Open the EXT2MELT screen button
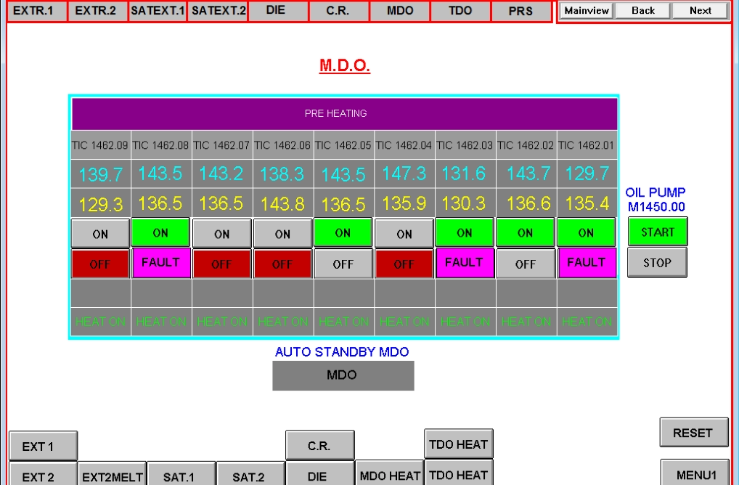This screenshot has width=739, height=485. click(112, 476)
